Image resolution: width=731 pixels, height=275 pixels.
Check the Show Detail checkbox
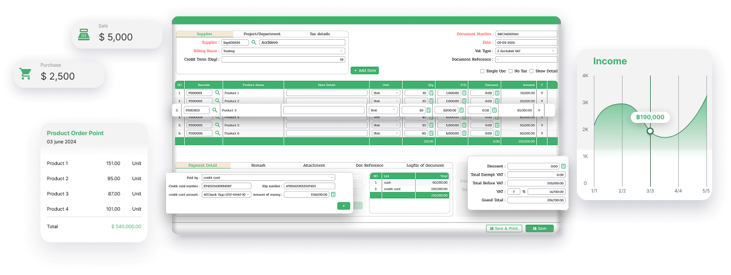coord(532,71)
